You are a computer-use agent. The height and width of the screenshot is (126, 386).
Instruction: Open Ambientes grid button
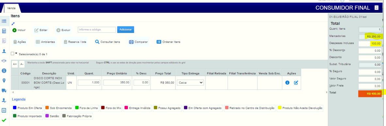45,42
